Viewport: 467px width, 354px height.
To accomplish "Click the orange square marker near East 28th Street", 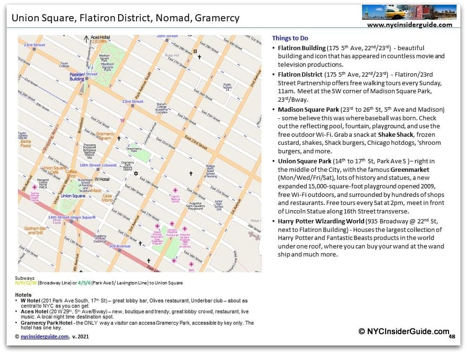I will (195, 51).
